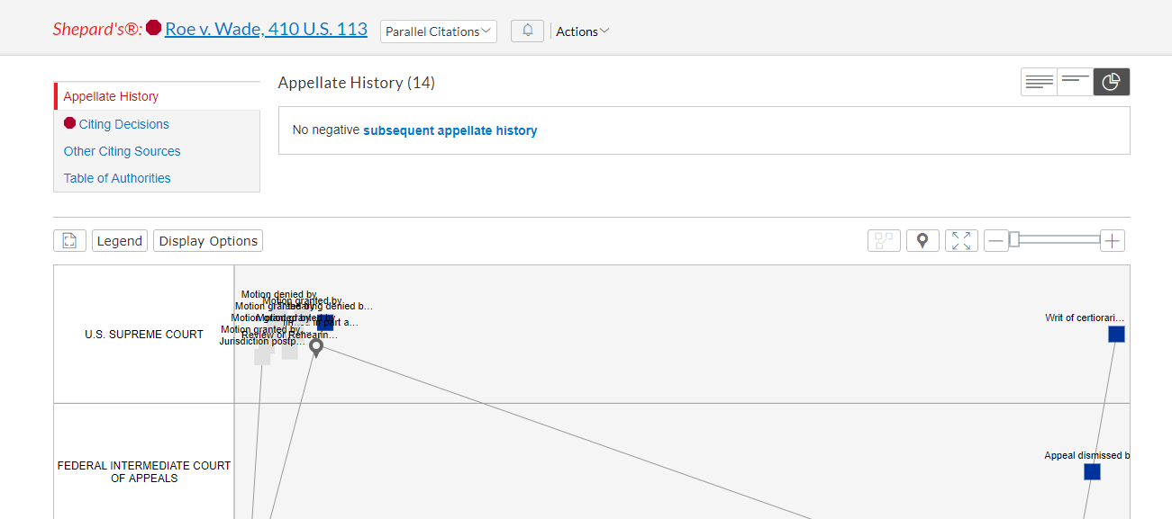The image size is (1172, 519).
Task: Click the zoom slider handle
Action: [1013, 239]
